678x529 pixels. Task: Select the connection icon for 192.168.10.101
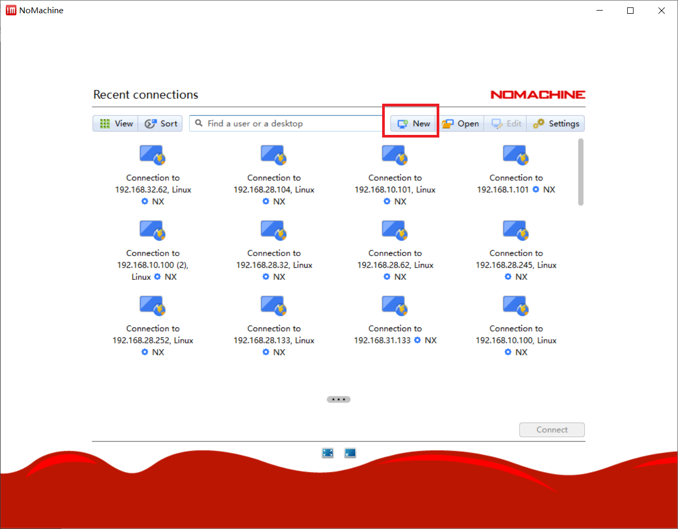pyautogui.click(x=395, y=156)
